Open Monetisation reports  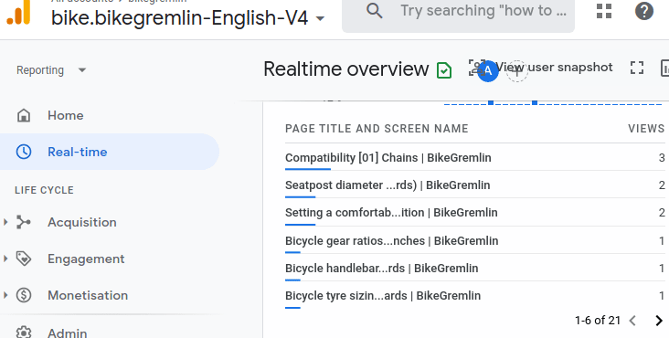(x=88, y=295)
